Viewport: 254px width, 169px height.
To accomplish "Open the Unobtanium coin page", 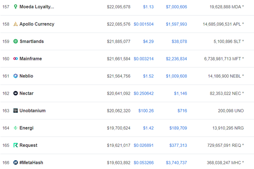I will click(33, 111).
